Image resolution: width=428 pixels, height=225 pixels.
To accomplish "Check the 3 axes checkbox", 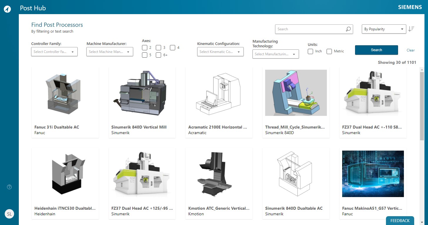I will (158, 47).
